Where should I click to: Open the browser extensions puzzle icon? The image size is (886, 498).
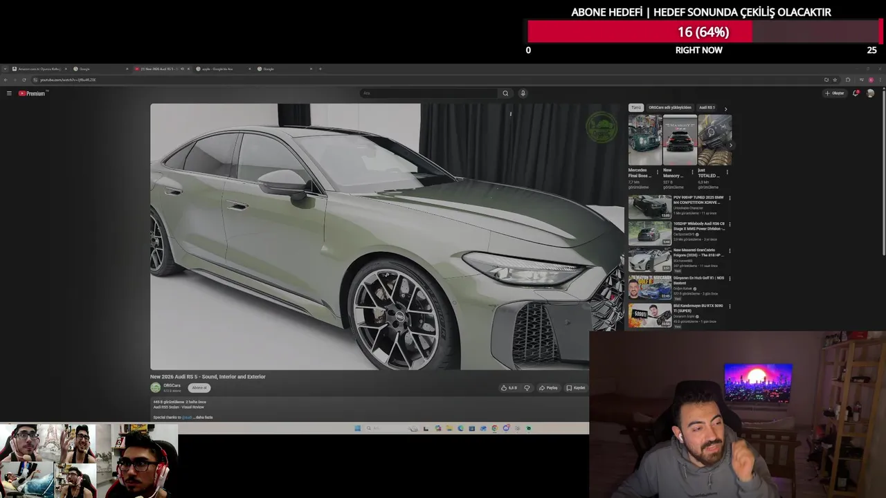(848, 80)
